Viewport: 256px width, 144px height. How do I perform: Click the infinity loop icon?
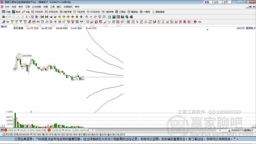200,22
